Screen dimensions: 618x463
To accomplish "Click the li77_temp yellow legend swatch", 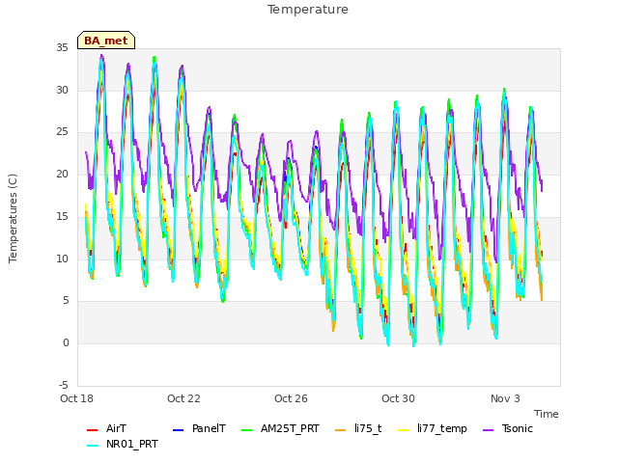I will (x=404, y=430).
